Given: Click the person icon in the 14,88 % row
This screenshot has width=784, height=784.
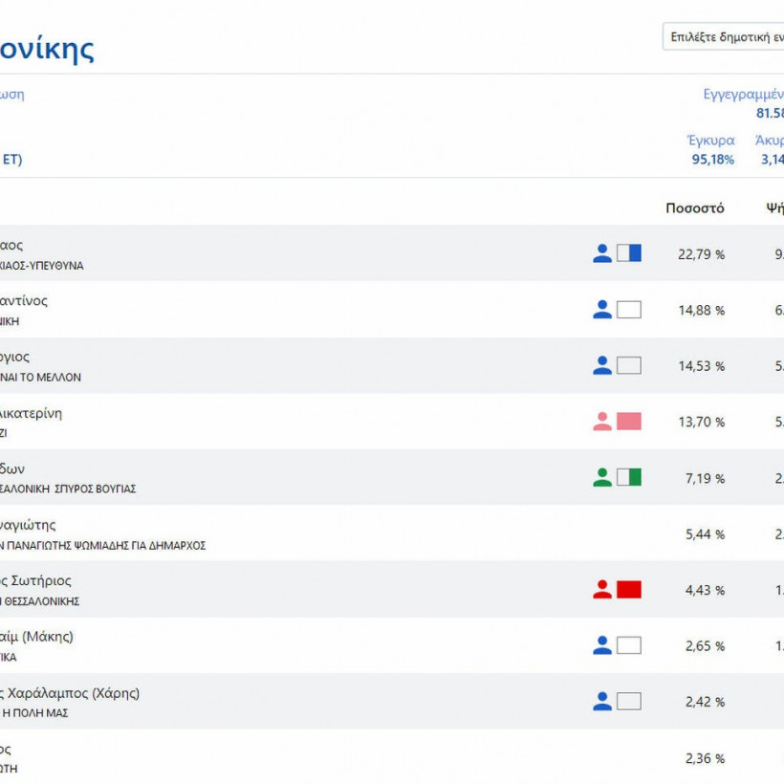Looking at the screenshot, I should (602, 310).
